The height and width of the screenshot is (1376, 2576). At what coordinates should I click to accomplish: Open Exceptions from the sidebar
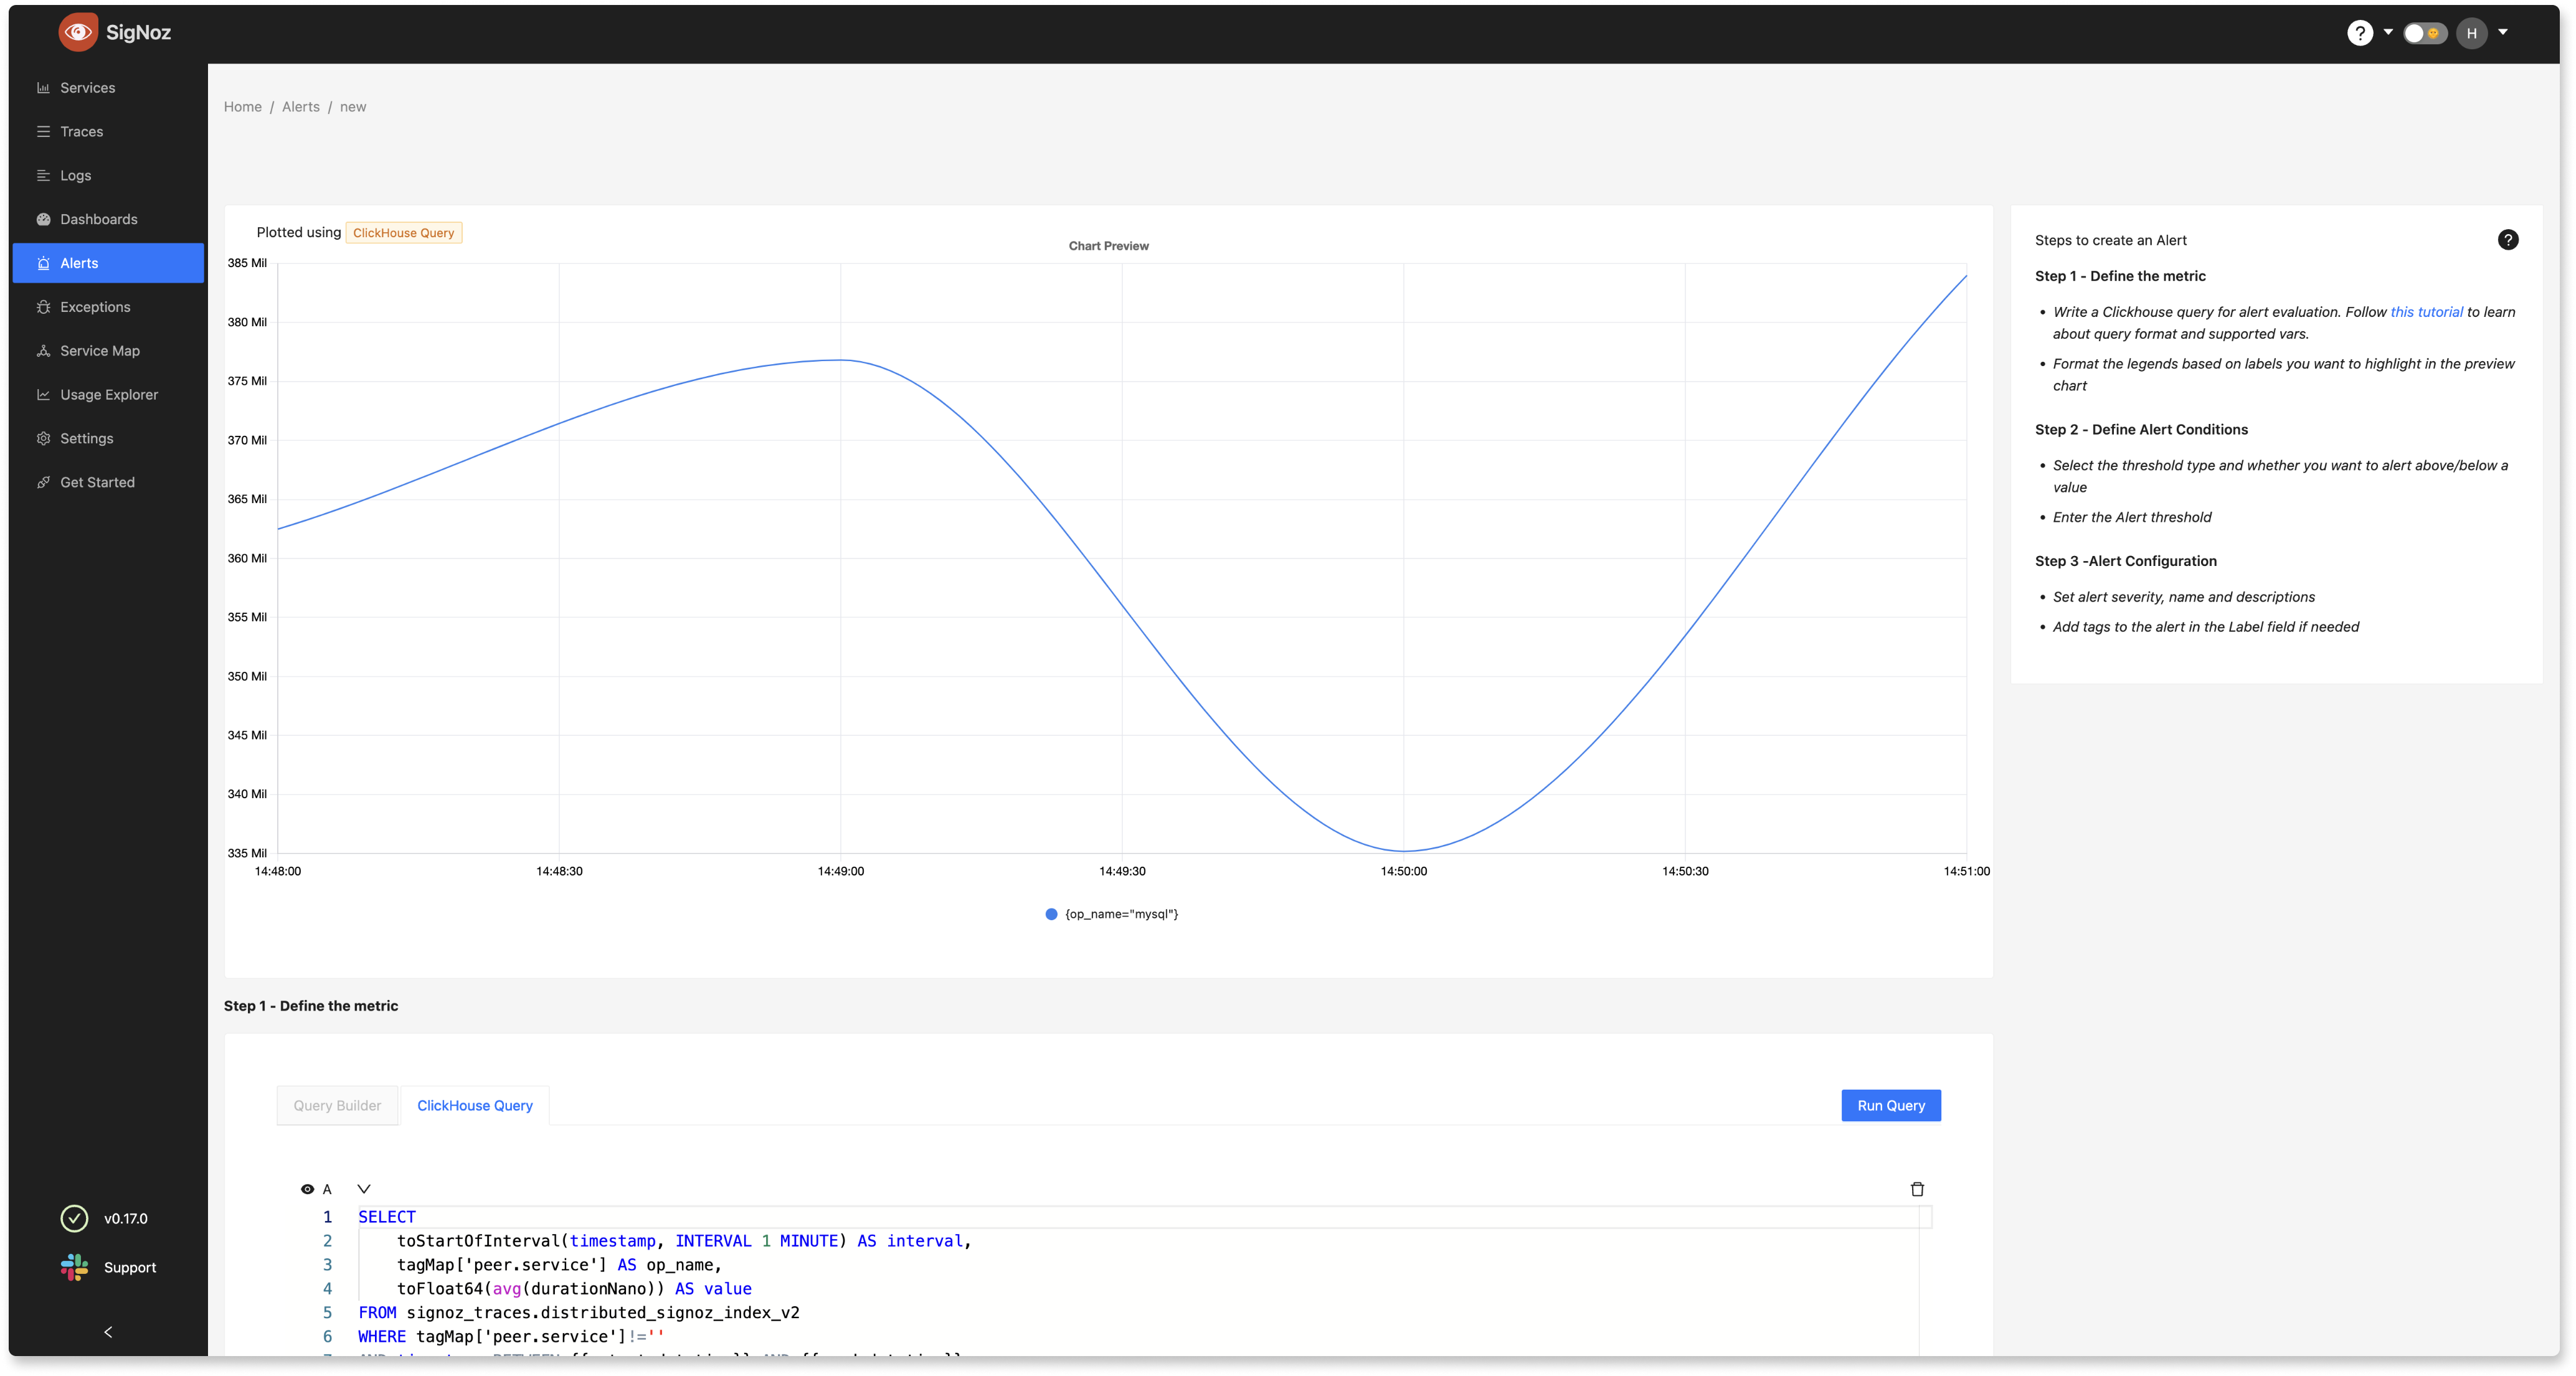[x=108, y=307]
